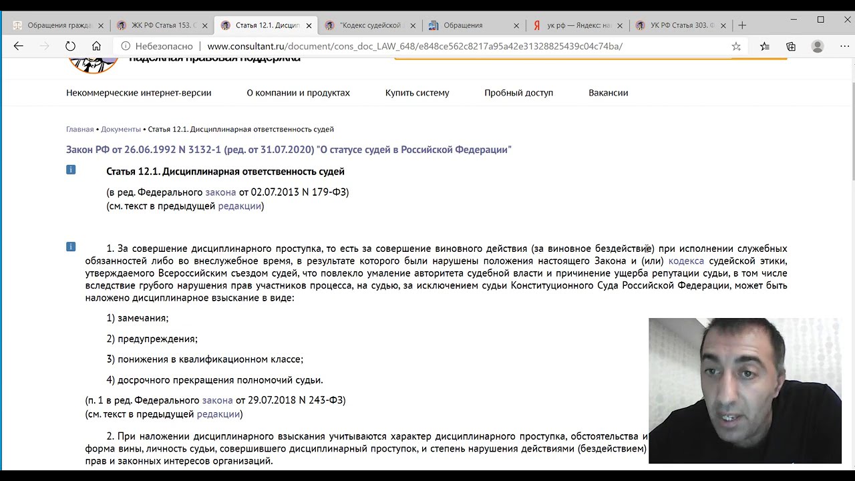Show site security info next to Небезопасно

(x=125, y=46)
